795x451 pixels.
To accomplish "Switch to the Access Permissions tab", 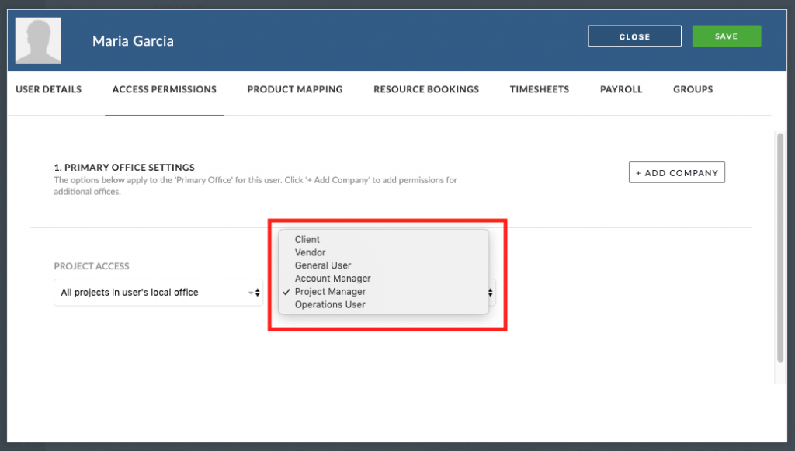I will click(165, 89).
